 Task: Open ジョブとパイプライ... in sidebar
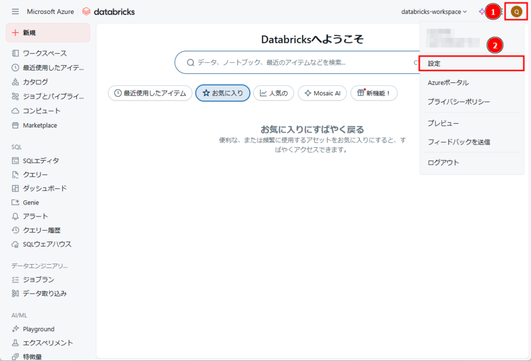[48, 96]
